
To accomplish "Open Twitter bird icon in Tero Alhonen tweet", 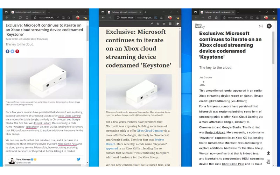I will click(x=79, y=159).
